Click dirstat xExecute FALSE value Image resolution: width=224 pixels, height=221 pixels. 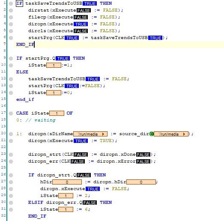[84, 10]
